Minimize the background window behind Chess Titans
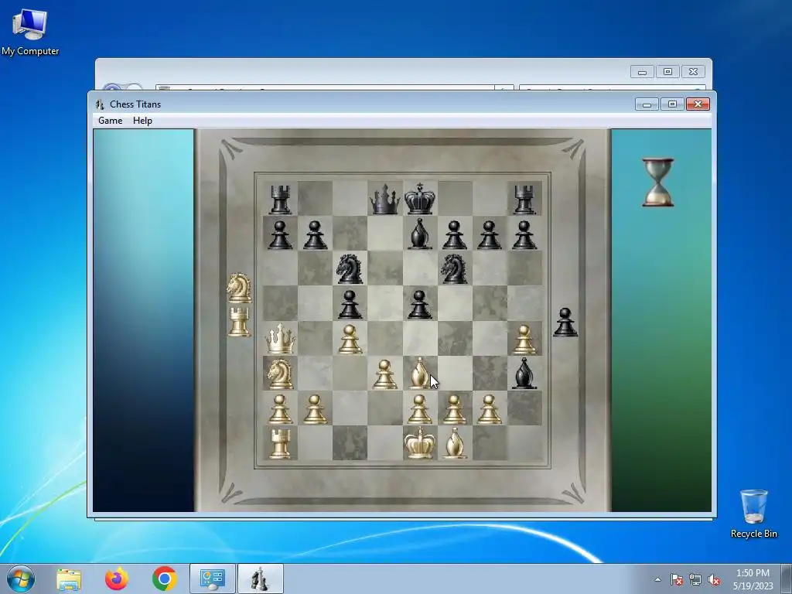This screenshot has width=792, height=594. (643, 72)
